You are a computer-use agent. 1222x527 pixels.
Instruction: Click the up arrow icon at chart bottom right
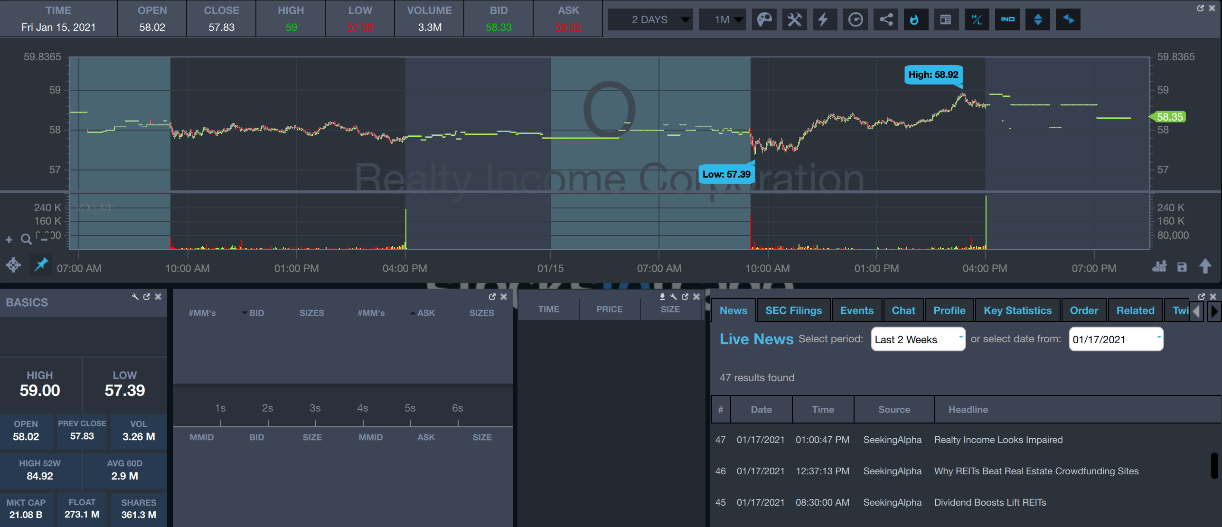coord(1205,266)
